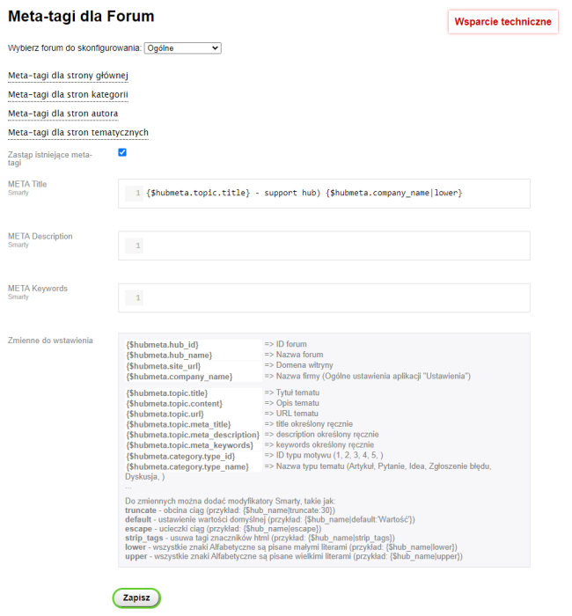Screen dimensions: 572x616
Task: Click the {$hubmeta.hub_id} variable
Action: tap(163, 344)
